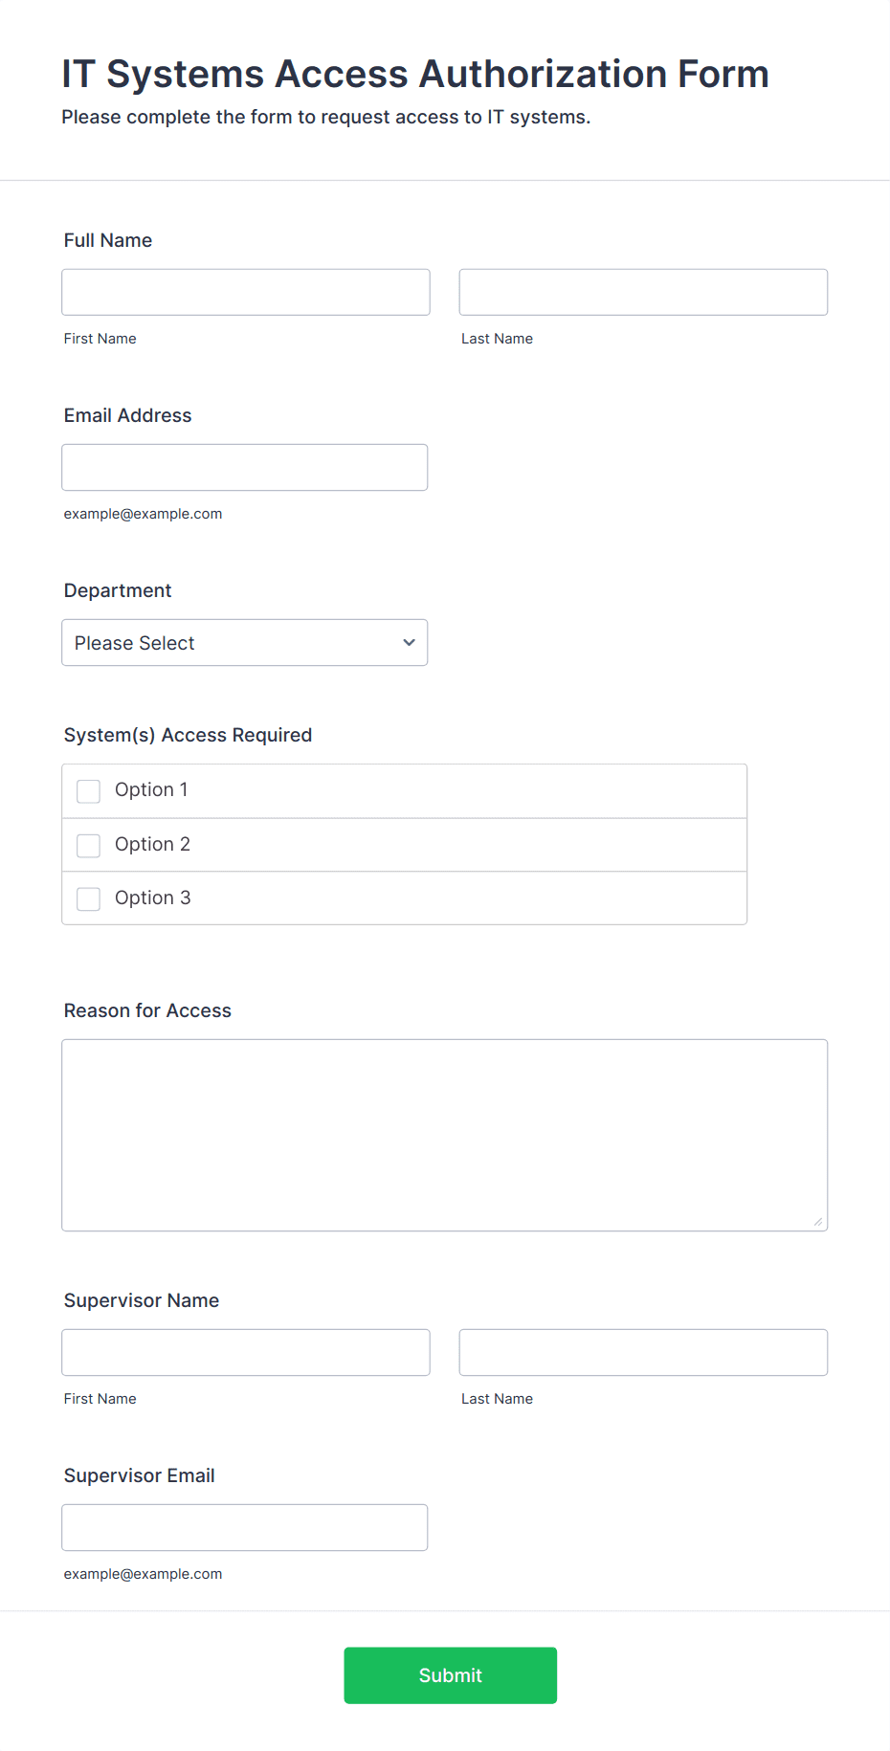Click the chevron arrow in Department dropdown
Image resolution: width=890 pixels, height=1751 pixels.
pos(409,643)
